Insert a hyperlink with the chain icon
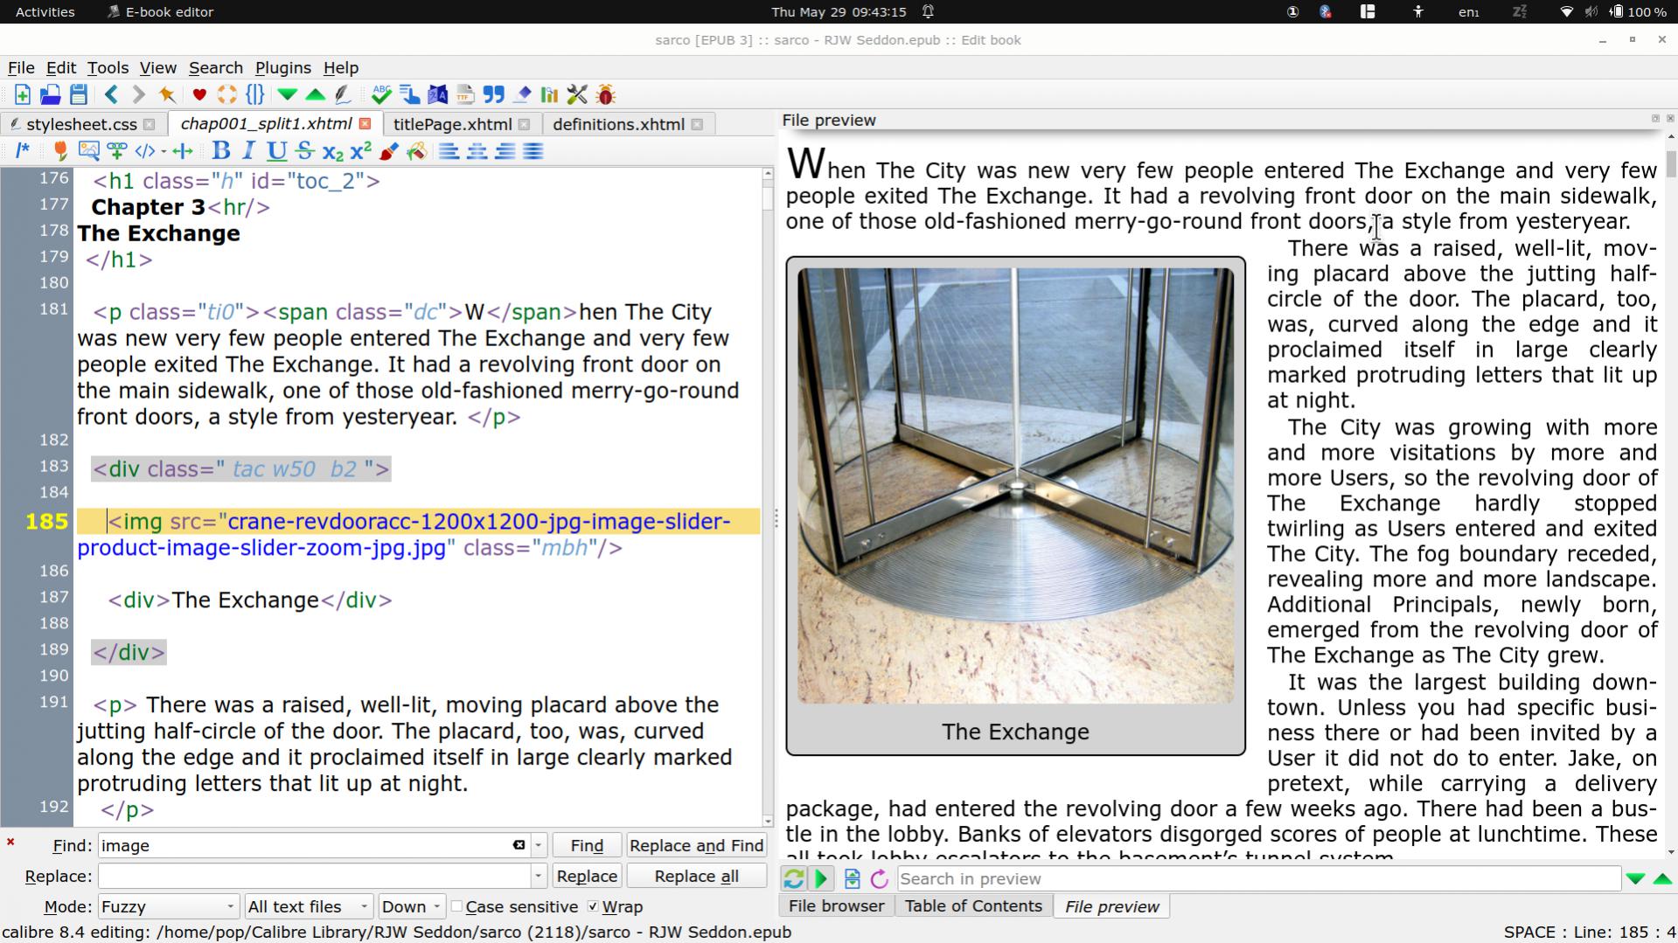The width and height of the screenshot is (1678, 943). point(116,151)
